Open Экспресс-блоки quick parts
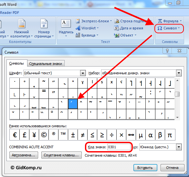This screenshot has width=189, height=177. tap(94, 21)
